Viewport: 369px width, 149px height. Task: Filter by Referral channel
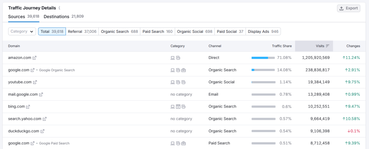82,32
